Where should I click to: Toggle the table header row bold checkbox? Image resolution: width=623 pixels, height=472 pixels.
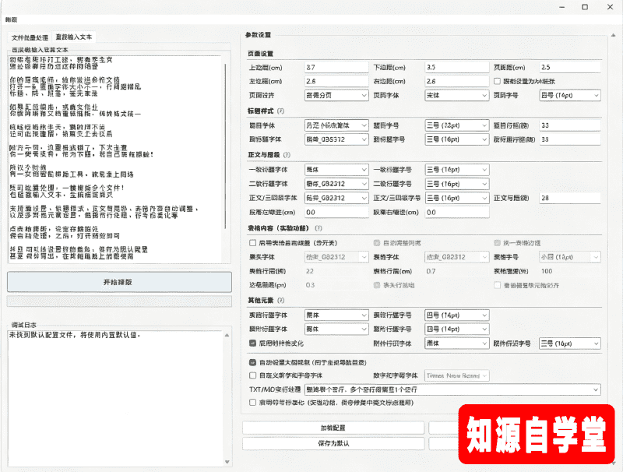pos(377,285)
